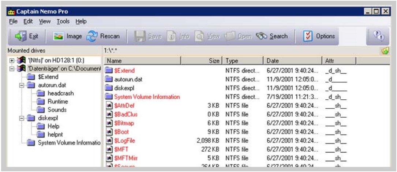
Task: Select the headcrash folder in tree
Action: 61,93
